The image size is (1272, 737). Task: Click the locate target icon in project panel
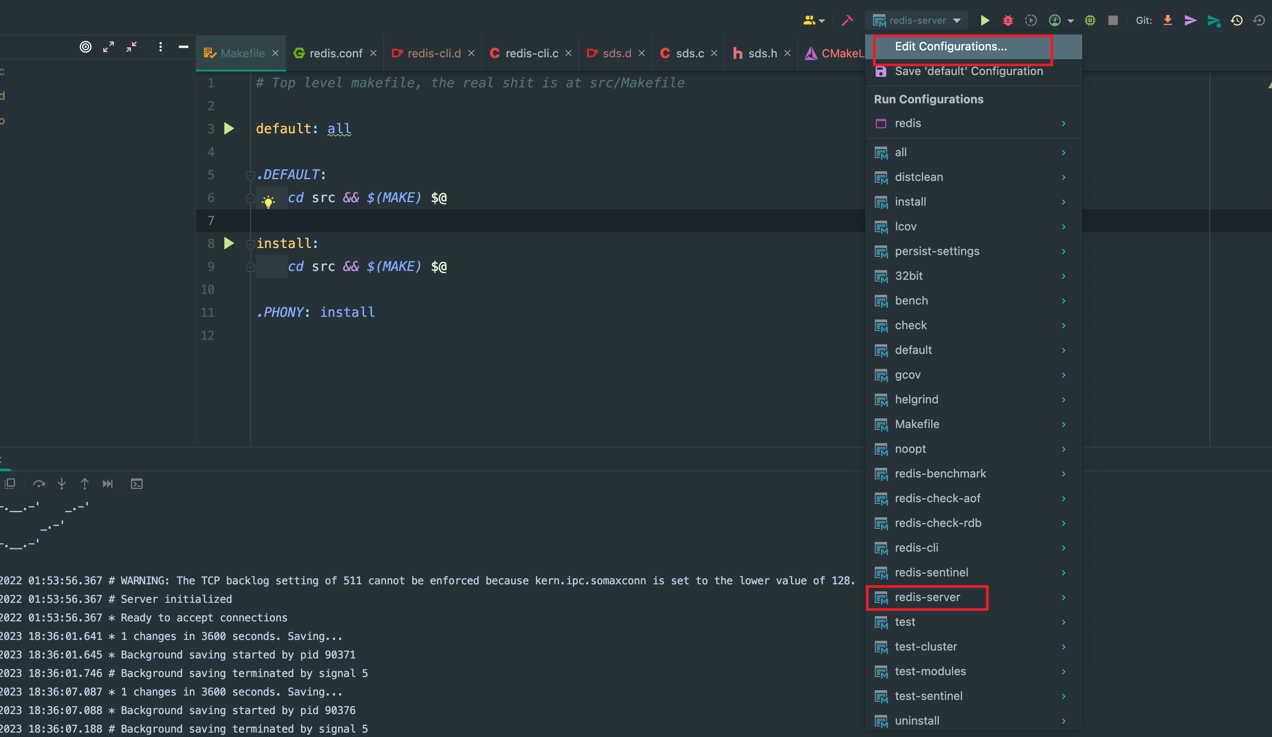click(x=86, y=47)
